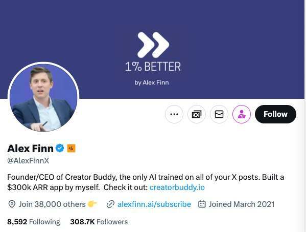
Task: Click the Joined March 2021 text
Action: (242, 204)
